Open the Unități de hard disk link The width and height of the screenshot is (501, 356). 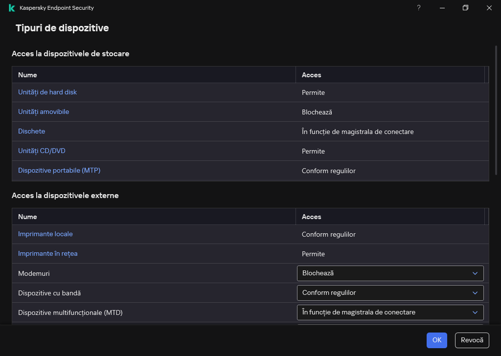47,92
